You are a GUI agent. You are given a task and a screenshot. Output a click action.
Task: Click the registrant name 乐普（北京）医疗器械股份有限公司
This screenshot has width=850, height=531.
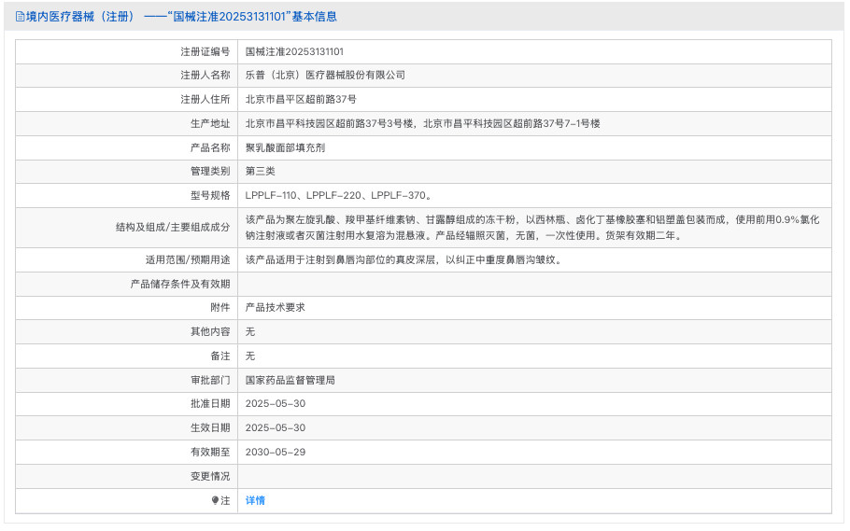325,75
